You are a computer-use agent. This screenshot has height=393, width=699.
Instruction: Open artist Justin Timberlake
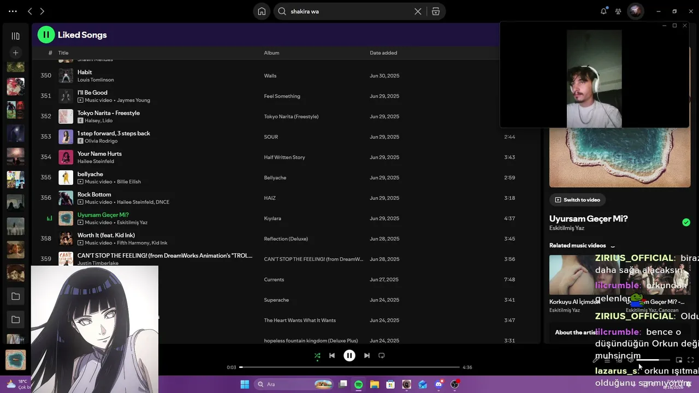pyautogui.click(x=98, y=263)
